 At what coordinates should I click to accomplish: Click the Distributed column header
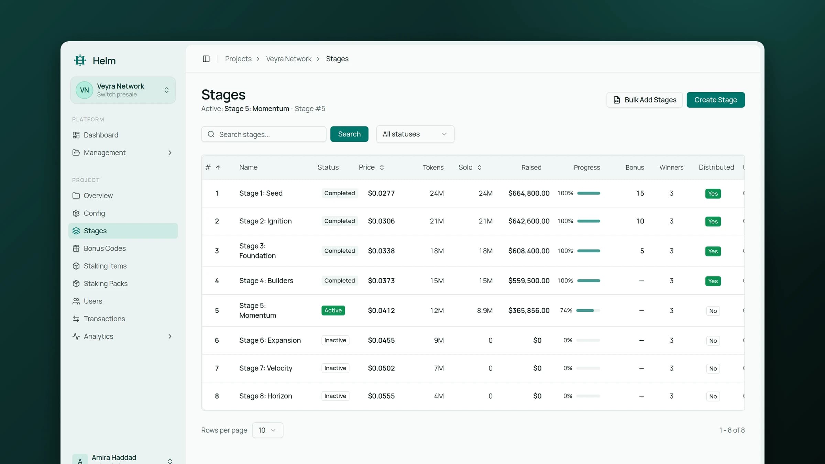click(716, 167)
